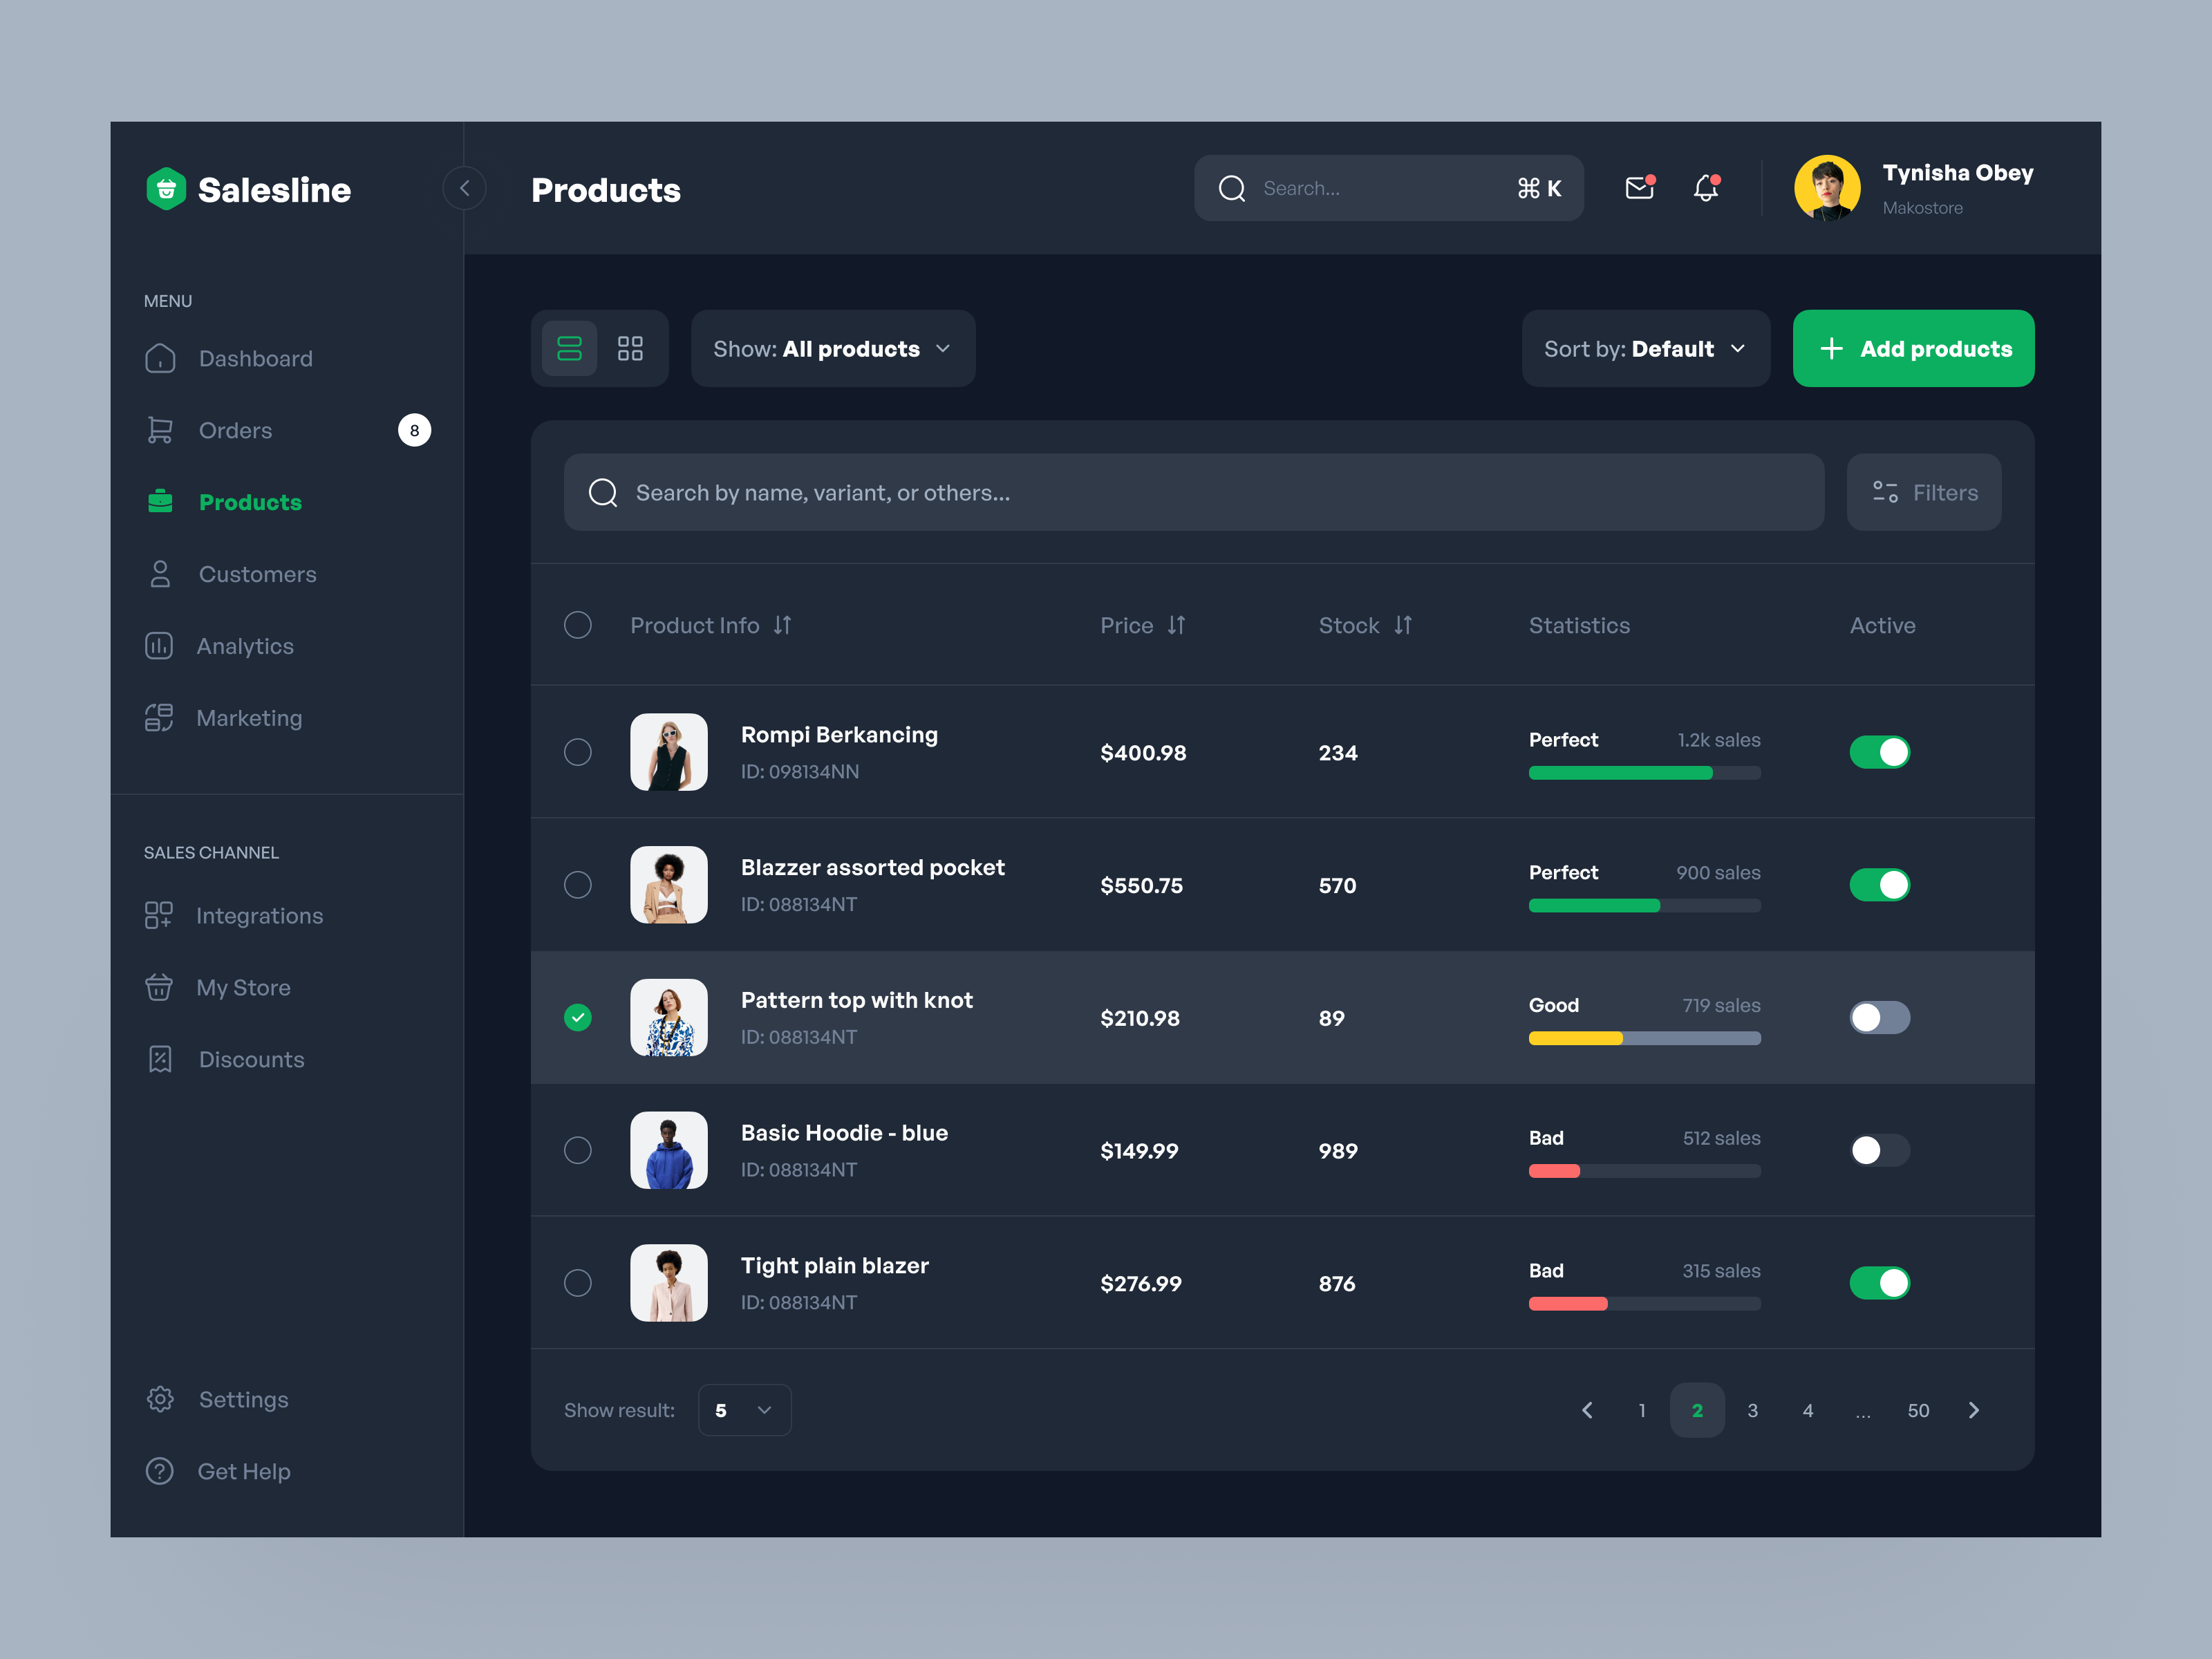Select the Orders cart icon
The height and width of the screenshot is (1659, 2212).
click(160, 430)
